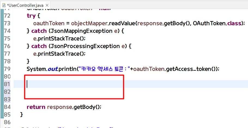Click closing brace on line 78
Image resolution: width=248 pixels, height=128 pixels.
28,61
